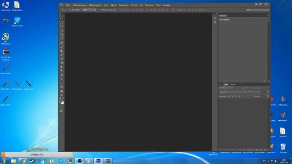This screenshot has width=292, height=164.
Task: Select the Crop tool
Action: [x=62, y=35]
